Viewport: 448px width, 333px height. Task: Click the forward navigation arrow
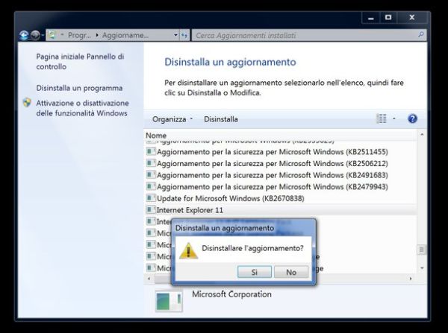[36, 35]
